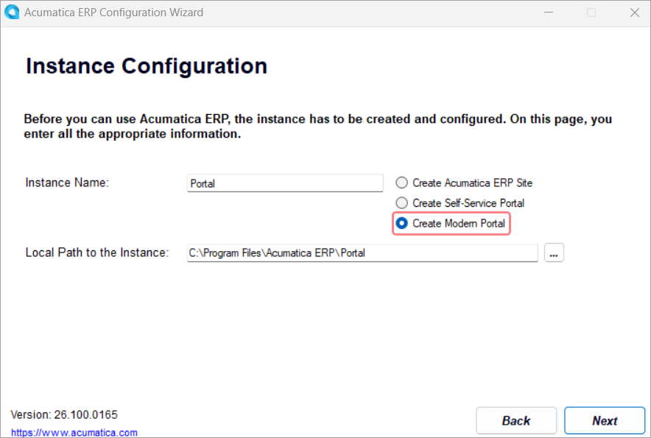
Task: Minimize the Configuration Wizard window
Action: pos(549,13)
